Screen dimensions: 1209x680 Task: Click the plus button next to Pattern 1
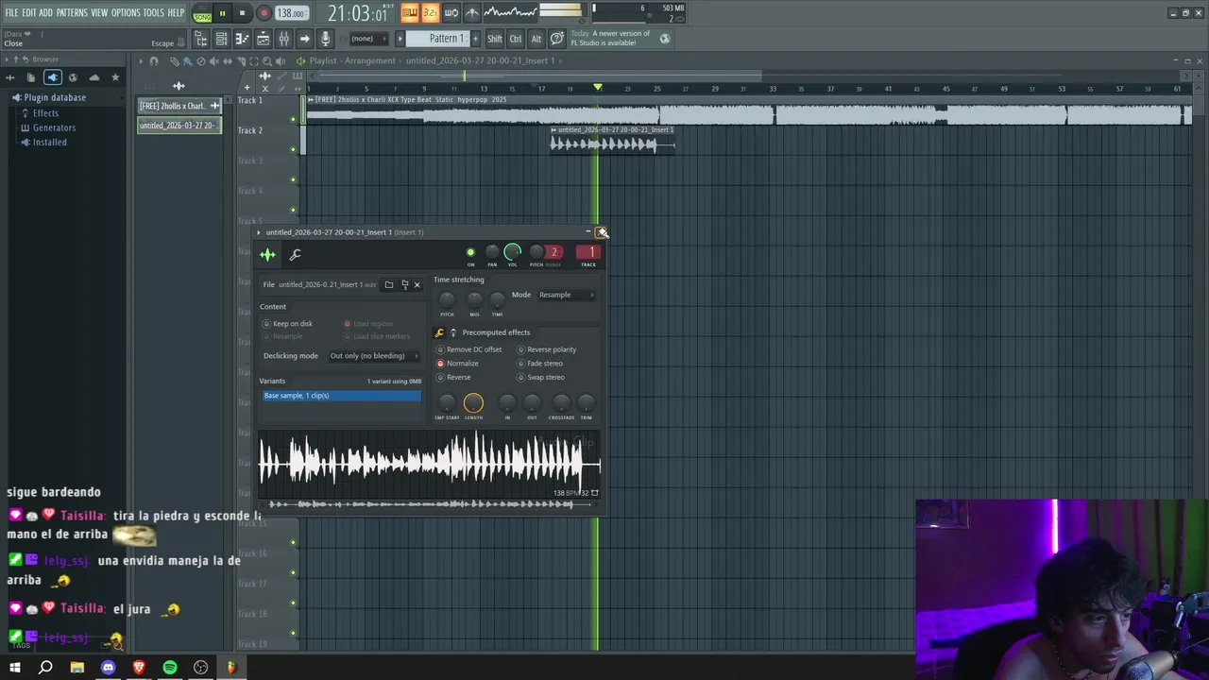pyautogui.click(x=475, y=39)
